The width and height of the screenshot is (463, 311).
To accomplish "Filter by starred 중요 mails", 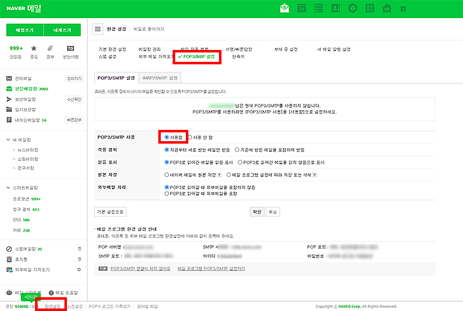I will tap(34, 52).
